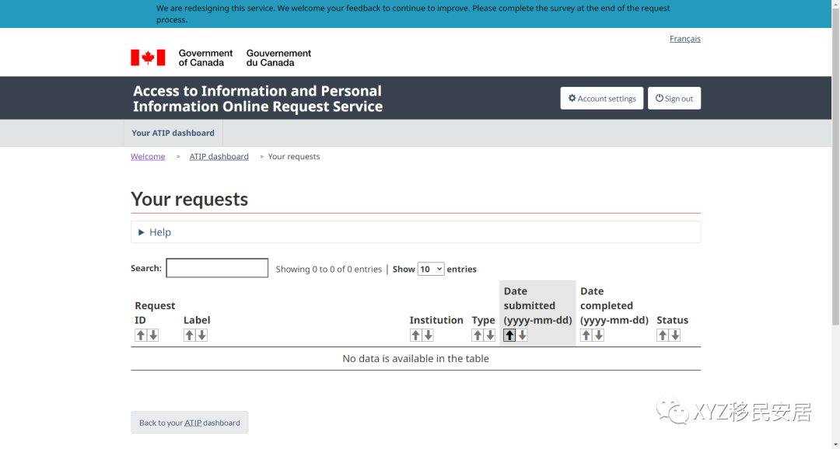Sort Date completed descending arrow
The image size is (840, 449).
coord(599,335)
